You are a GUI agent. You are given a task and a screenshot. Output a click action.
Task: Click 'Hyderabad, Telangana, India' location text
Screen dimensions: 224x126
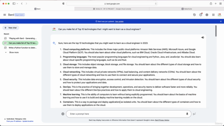click(x=16, y=119)
